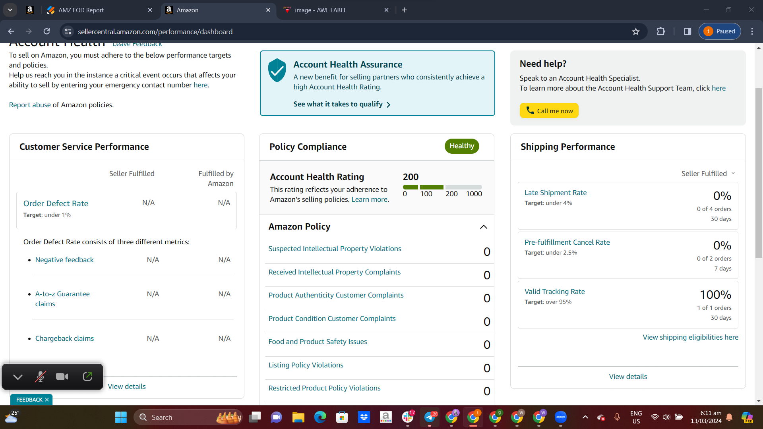This screenshot has height=429, width=763.
Task: Open Dropbox from the taskbar
Action: 364,417
